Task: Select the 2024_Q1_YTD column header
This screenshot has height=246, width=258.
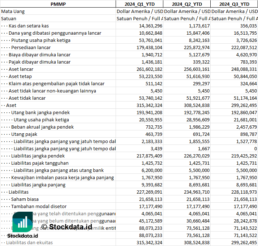Action: click(x=139, y=4)
